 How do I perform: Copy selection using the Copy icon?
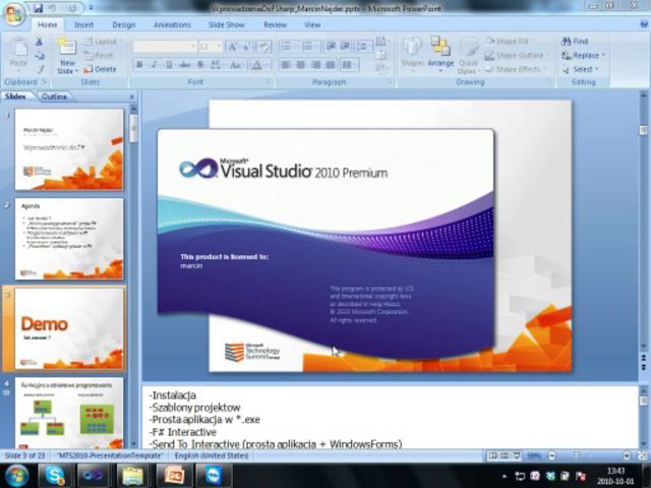39,55
